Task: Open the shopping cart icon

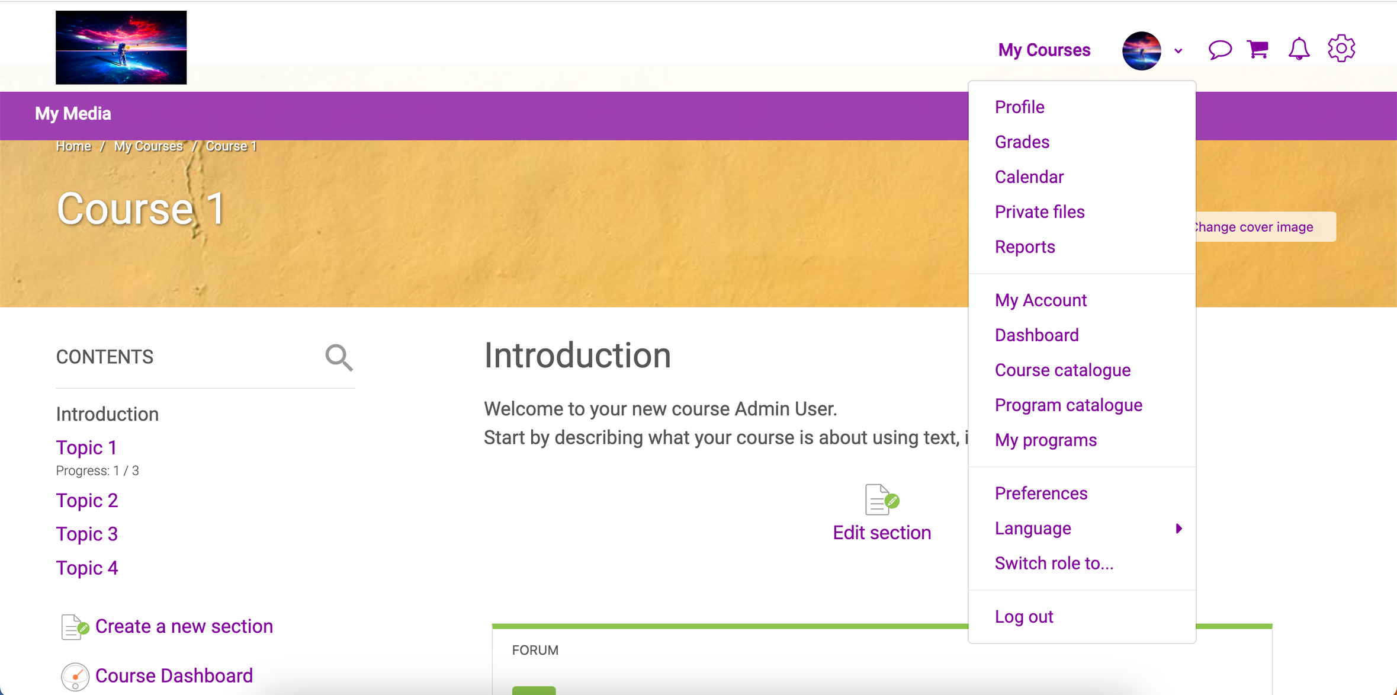Action: click(x=1258, y=49)
